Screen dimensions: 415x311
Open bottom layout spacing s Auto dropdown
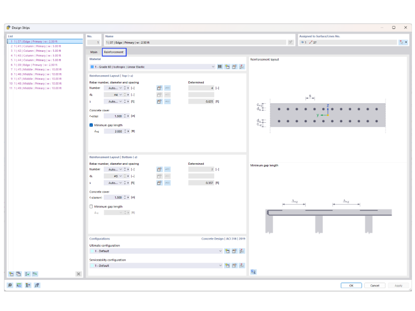click(x=121, y=183)
